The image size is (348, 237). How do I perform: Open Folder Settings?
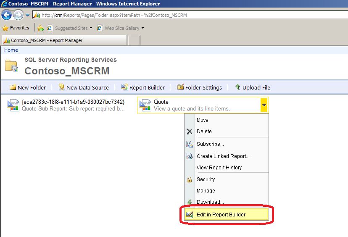click(x=200, y=87)
